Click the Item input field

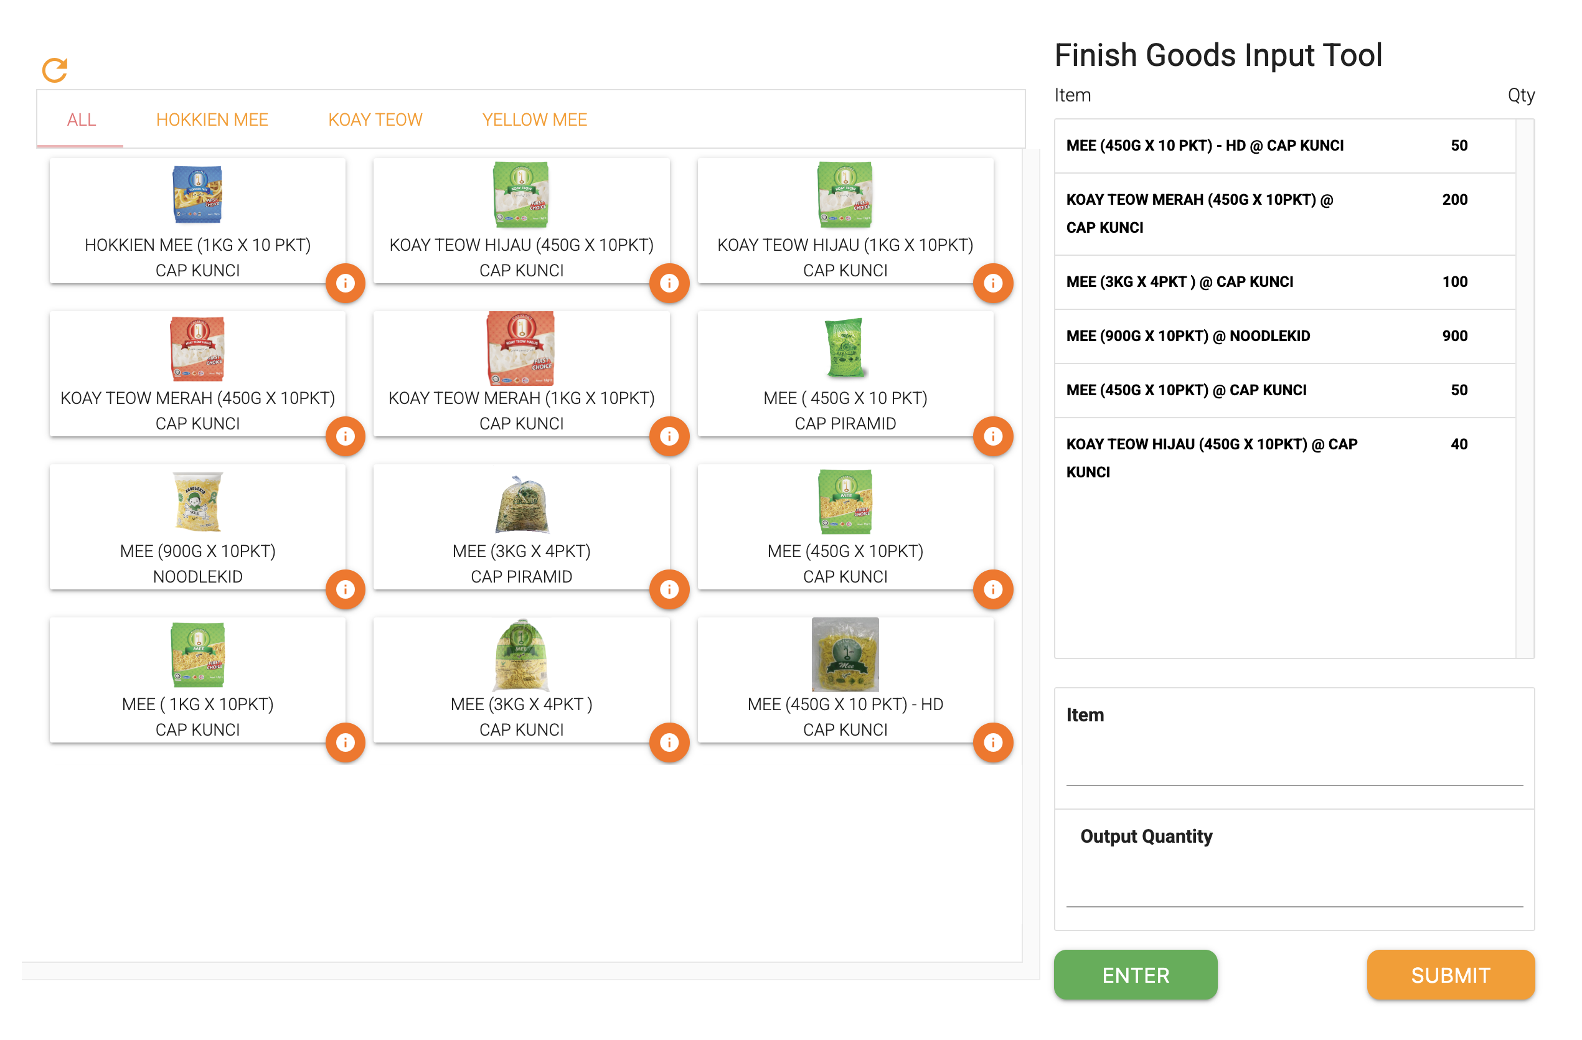tap(1294, 765)
